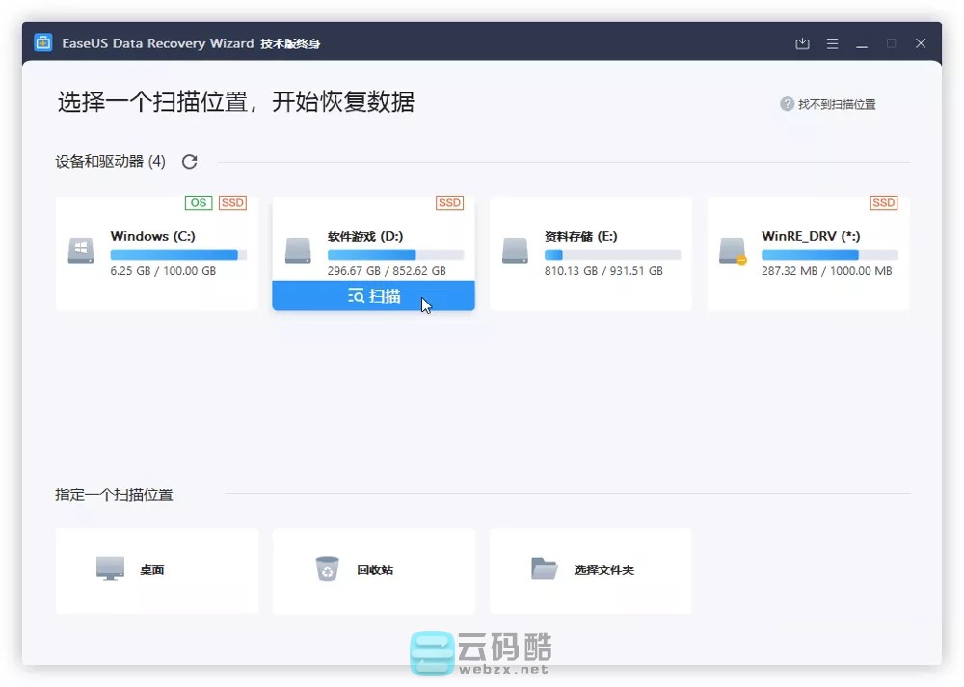Screen dimensions: 964x687
Task: Click the 资料存储 (E:) drive icon
Action: point(515,251)
